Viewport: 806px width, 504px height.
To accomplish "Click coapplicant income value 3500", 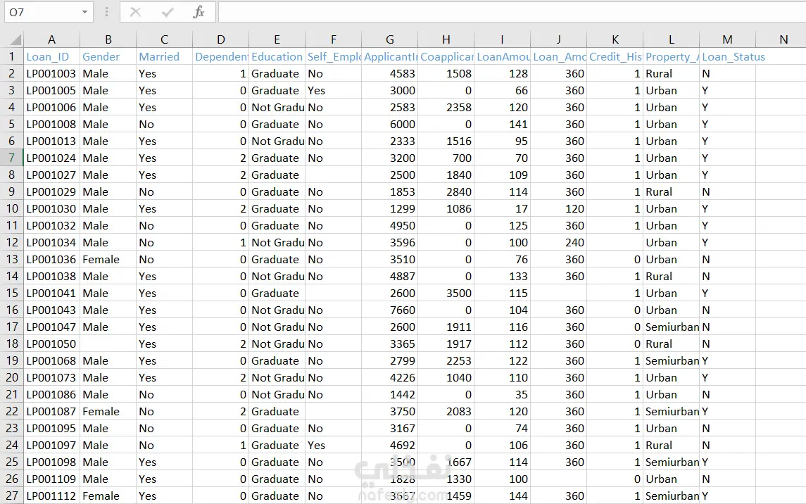I will coord(446,294).
